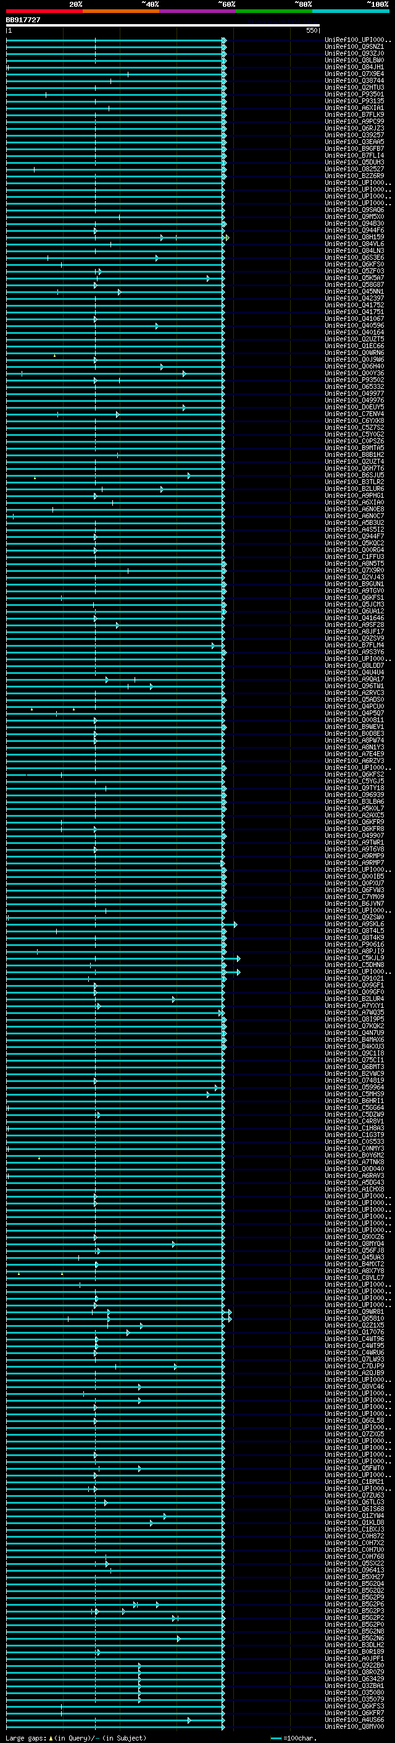The image size is (395, 1743).
Task: Open hit UniRef100_Q93ZJ0
Action: (354, 53)
